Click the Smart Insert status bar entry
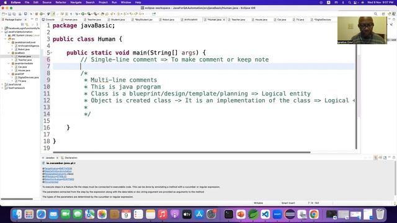397x223 pixels. (x=288, y=203)
